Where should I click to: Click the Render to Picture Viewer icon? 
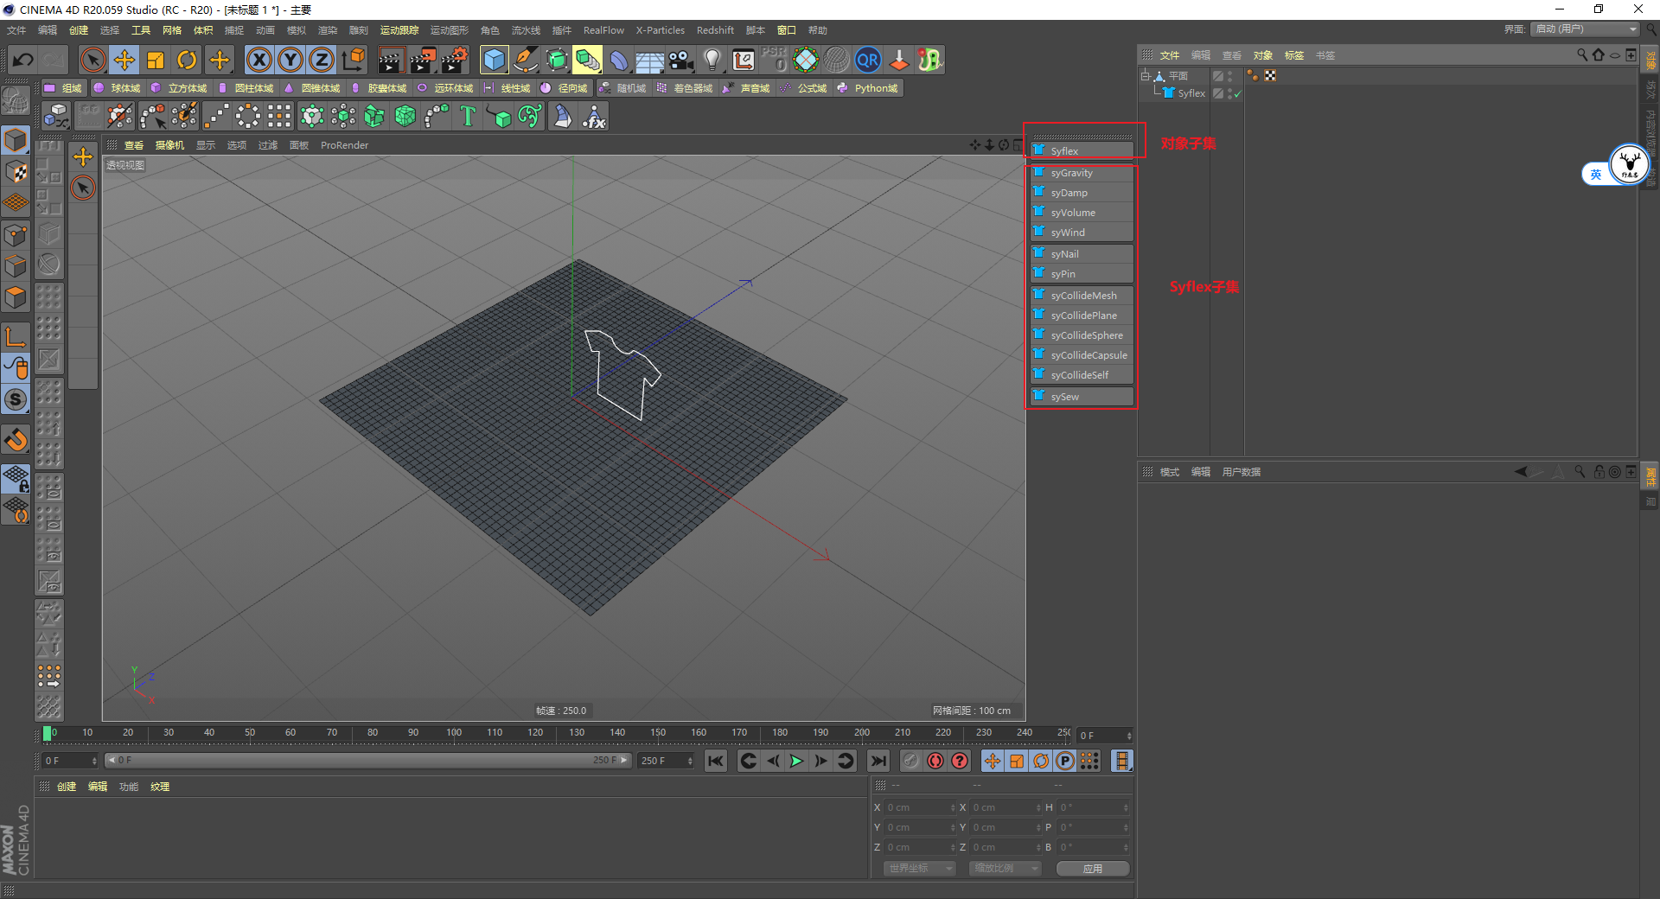[423, 60]
